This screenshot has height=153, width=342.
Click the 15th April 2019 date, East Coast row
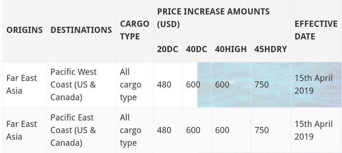click(314, 130)
